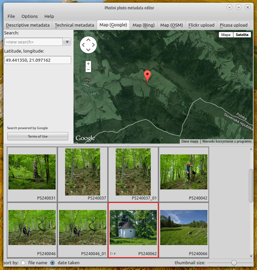This screenshot has height=270, width=257.
Task: Select the meadow thumbnail P5240066
Action: click(x=184, y=230)
